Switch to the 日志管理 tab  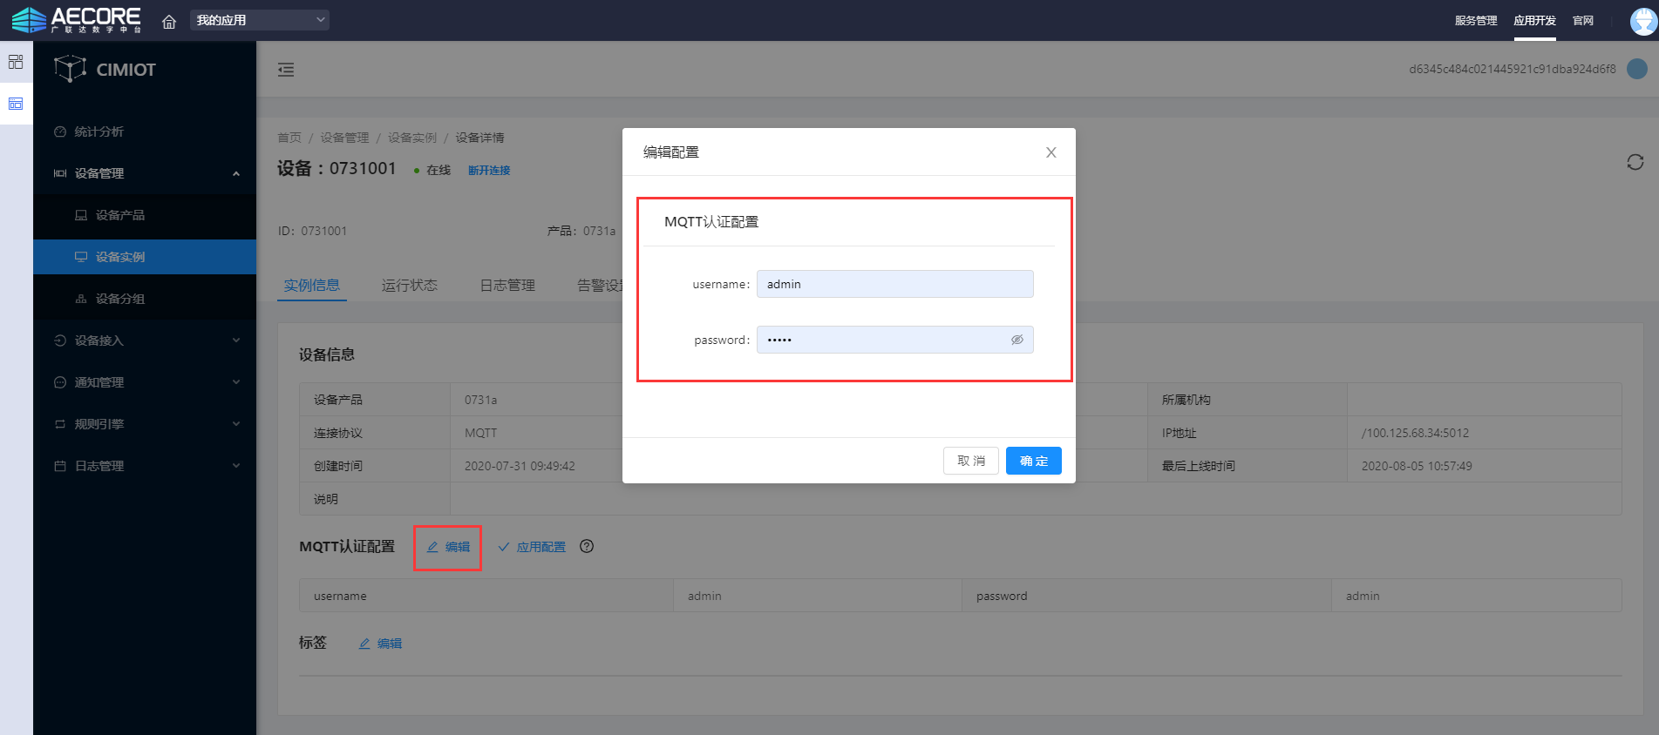(x=507, y=285)
